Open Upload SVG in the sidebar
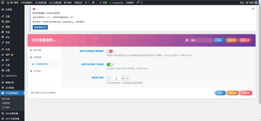Image resolution: width=261 pixels, height=121 pixels. (x=12, y=76)
